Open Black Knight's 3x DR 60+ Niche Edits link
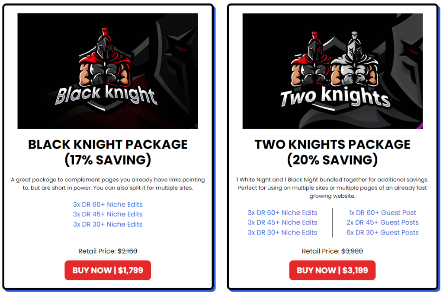 point(108,204)
